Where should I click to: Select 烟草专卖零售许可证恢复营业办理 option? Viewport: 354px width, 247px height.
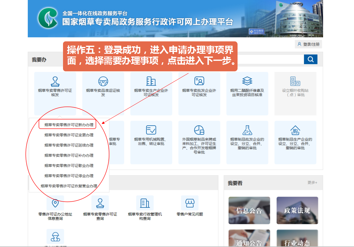coord(69,186)
